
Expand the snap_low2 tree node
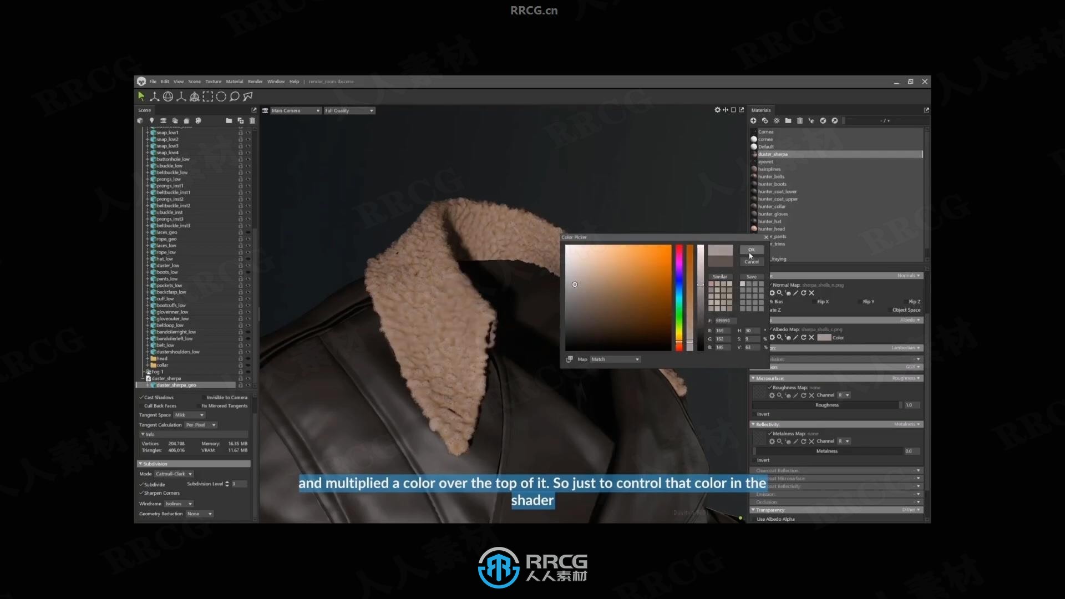click(x=148, y=139)
